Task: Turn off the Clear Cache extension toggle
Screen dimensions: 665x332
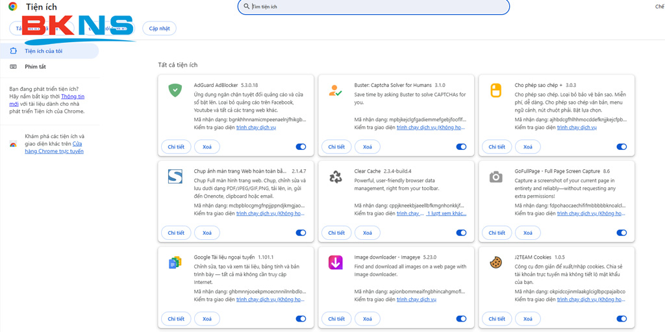Action: click(461, 233)
